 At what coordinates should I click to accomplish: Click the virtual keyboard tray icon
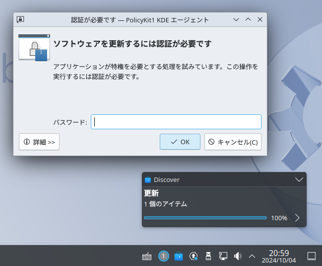[x=147, y=256]
